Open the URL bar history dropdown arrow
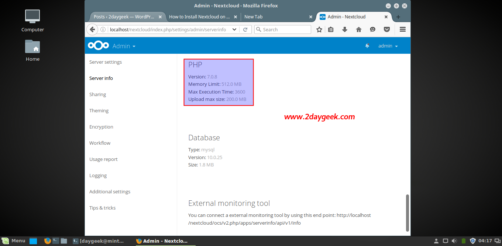Image resolution: width=502 pixels, height=246 pixels. 234,29
